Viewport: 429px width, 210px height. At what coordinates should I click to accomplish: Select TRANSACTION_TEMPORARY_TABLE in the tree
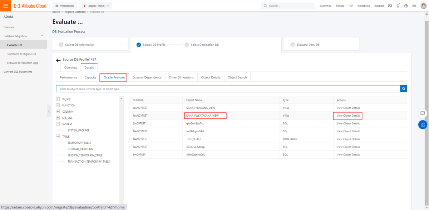pyautogui.click(x=89, y=162)
